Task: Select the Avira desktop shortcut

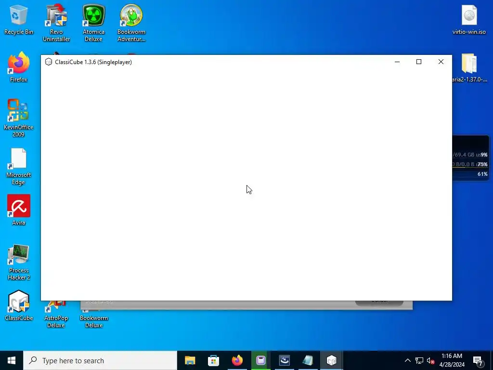Action: tap(19, 210)
